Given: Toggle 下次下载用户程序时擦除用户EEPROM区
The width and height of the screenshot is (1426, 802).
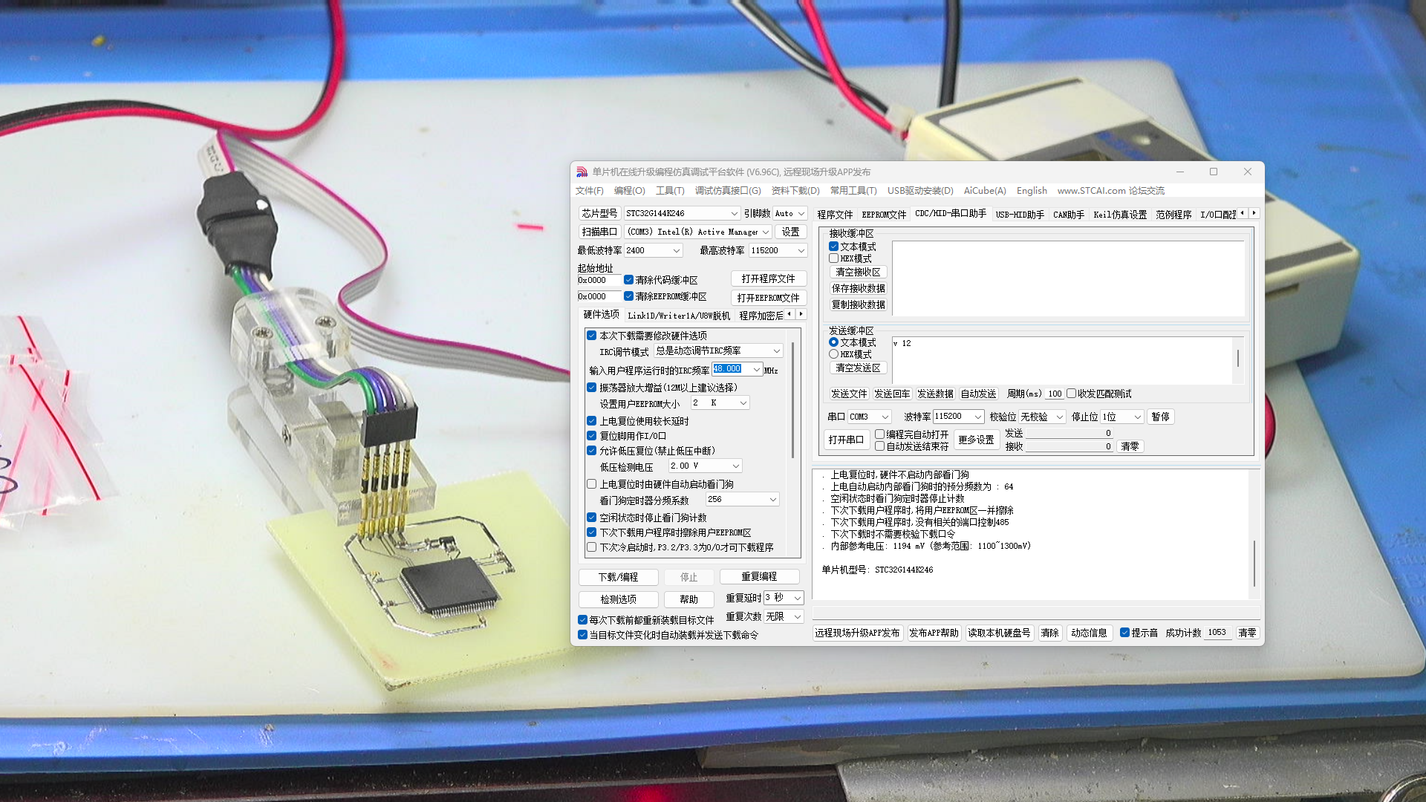Looking at the screenshot, I should point(592,532).
